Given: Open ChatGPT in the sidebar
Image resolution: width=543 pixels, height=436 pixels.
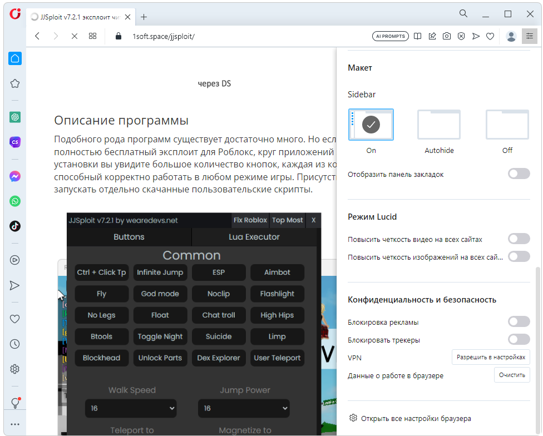Looking at the screenshot, I should [x=15, y=117].
